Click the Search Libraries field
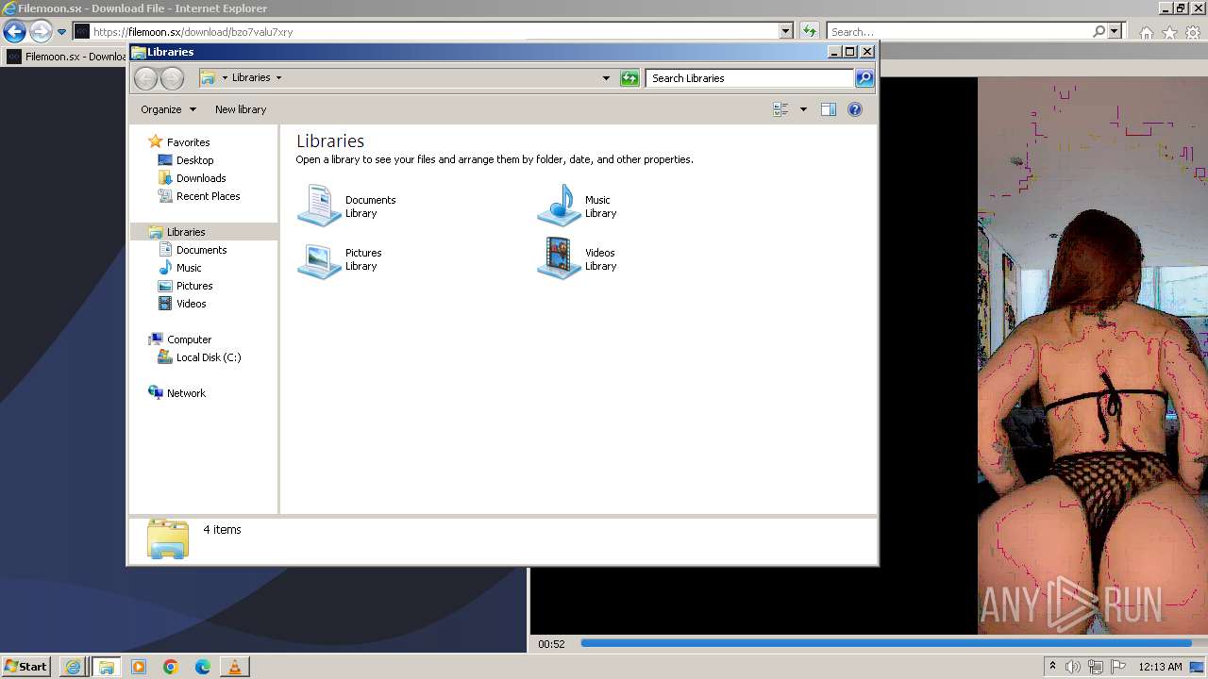1208x679 pixels. 750,78
